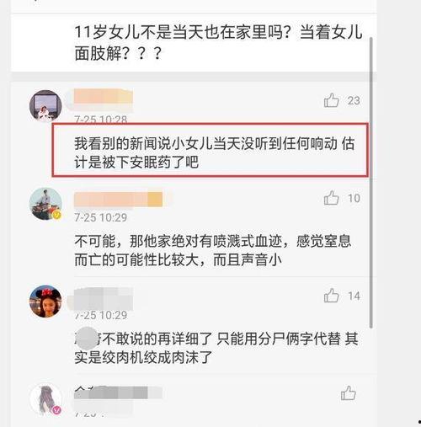Screen dimensions: 421x427
Task: Like the bottom comment with no count
Action: coord(348,392)
